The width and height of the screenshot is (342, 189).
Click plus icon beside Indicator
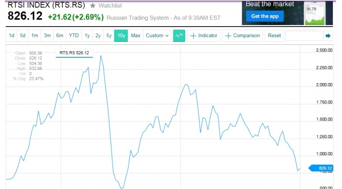[x=193, y=36]
